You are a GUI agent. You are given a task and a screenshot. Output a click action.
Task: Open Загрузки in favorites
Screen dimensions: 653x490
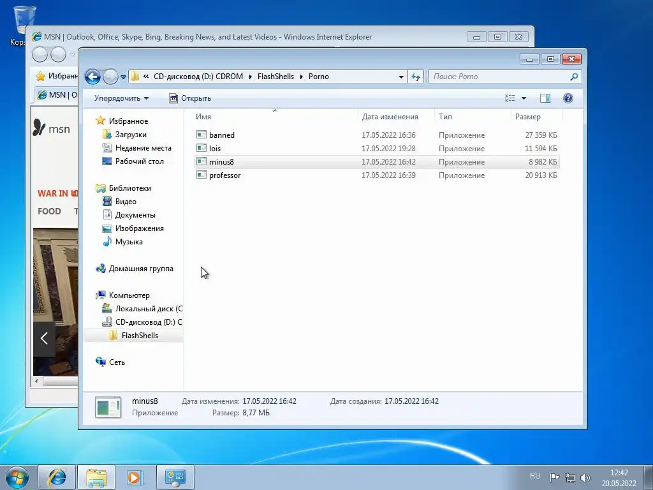[x=131, y=135]
